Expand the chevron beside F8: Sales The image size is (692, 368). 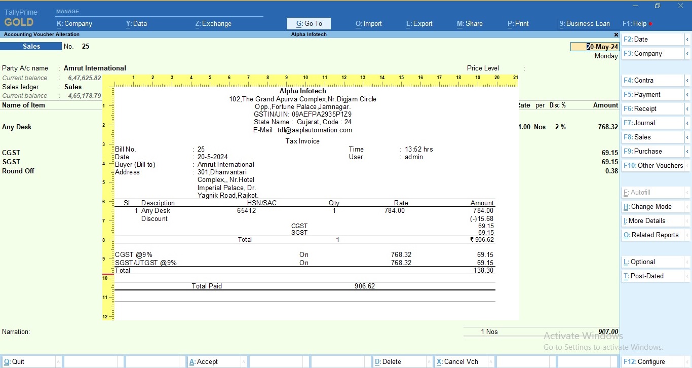[x=688, y=136]
